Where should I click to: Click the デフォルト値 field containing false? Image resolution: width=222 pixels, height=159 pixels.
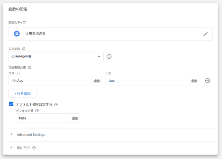(x=43, y=118)
